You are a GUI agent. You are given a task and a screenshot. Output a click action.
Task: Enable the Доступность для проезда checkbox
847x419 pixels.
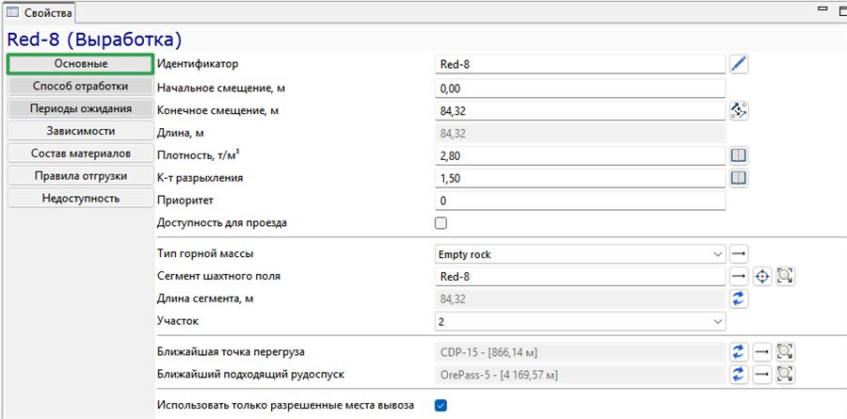pos(440,223)
